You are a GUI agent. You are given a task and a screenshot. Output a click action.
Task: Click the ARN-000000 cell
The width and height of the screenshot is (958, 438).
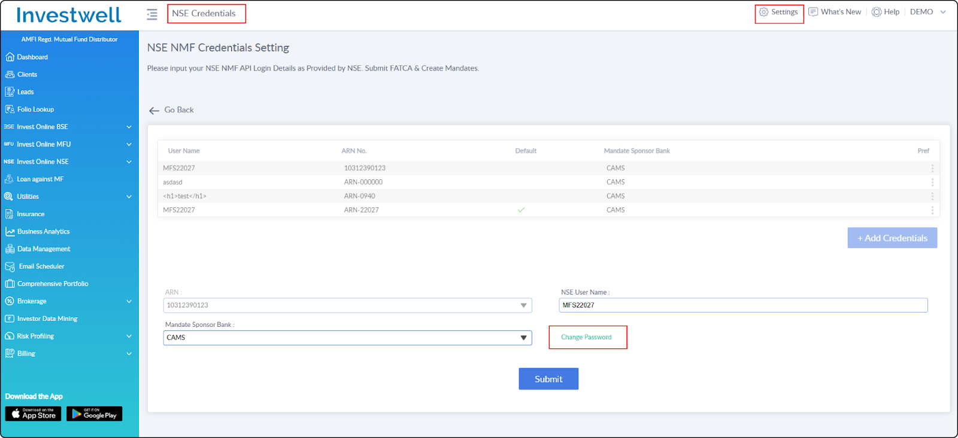point(363,182)
